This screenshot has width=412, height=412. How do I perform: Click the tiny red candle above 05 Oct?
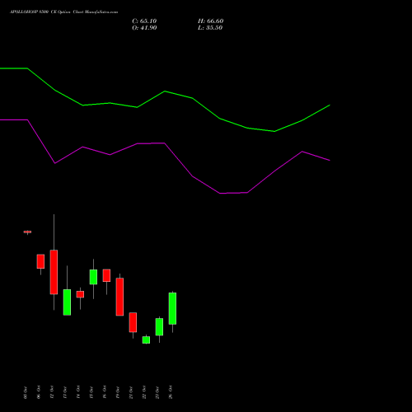point(27,232)
